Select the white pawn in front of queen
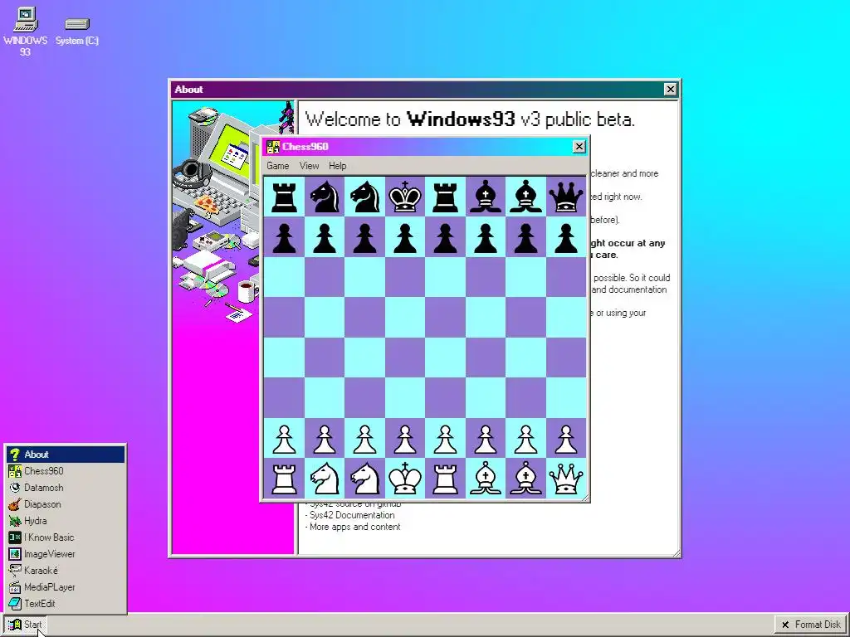Image resolution: width=850 pixels, height=637 pixels. point(566,438)
